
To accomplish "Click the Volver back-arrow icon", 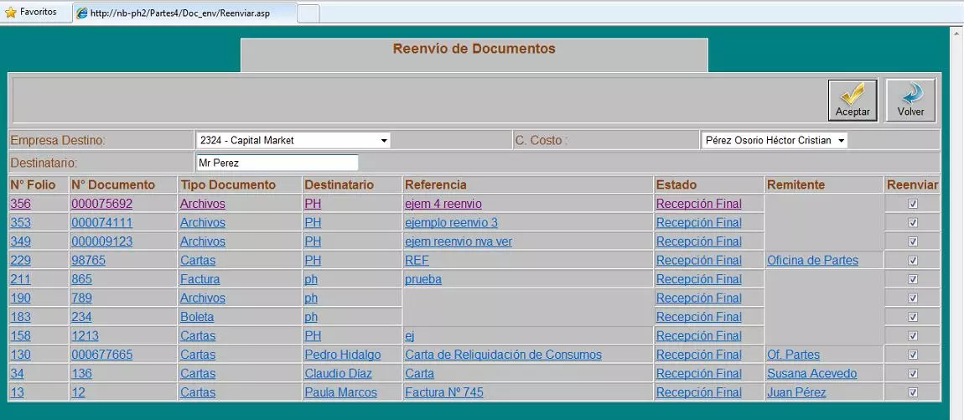I will [x=910, y=95].
